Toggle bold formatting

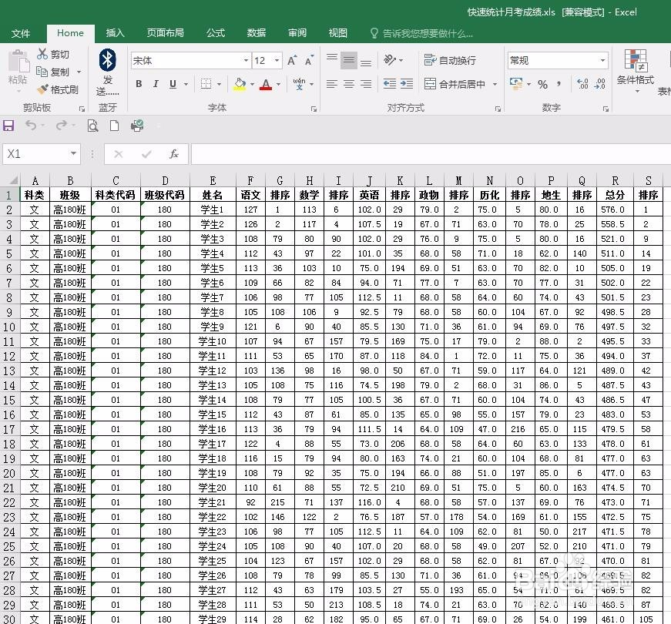[139, 84]
